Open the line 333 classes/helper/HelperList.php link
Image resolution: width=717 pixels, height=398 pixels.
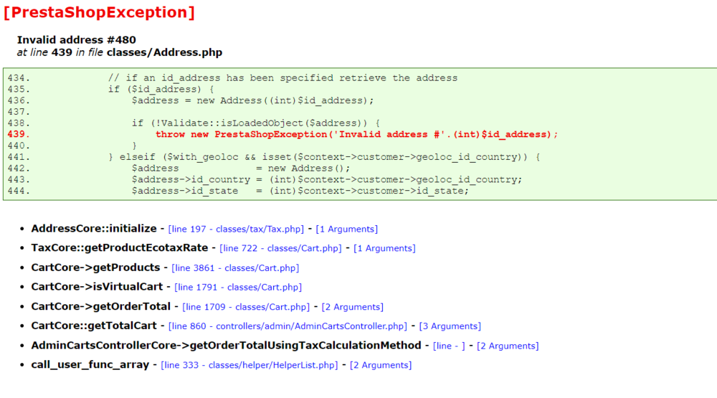click(250, 365)
